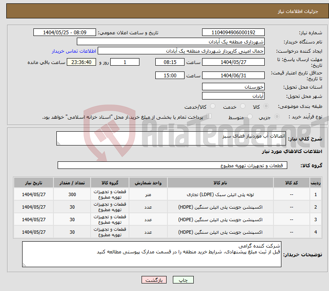Click the buyer notes textarea شرکت کننده گرامی

(152, 254)
